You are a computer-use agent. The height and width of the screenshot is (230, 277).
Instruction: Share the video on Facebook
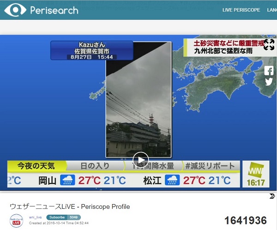269,71
